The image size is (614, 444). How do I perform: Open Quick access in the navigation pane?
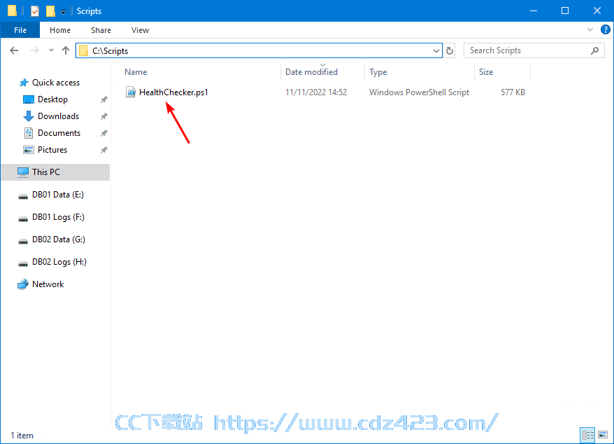click(x=56, y=83)
